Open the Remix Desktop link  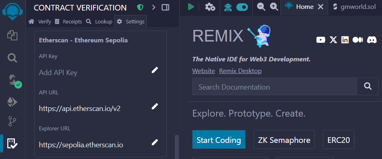click(240, 71)
